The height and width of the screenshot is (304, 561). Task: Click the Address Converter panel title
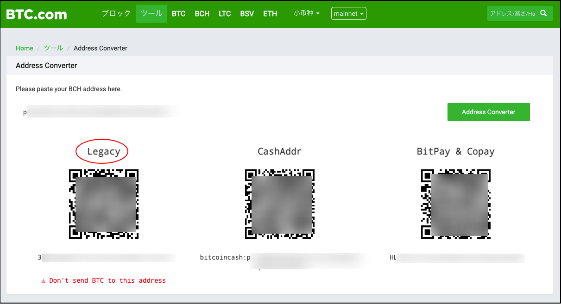[46, 66]
